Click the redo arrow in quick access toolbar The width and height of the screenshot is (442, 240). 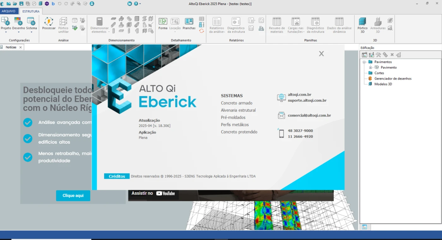click(66, 3)
